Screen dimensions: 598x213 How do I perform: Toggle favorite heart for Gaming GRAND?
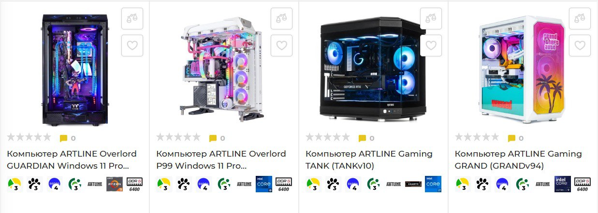tap(580, 45)
